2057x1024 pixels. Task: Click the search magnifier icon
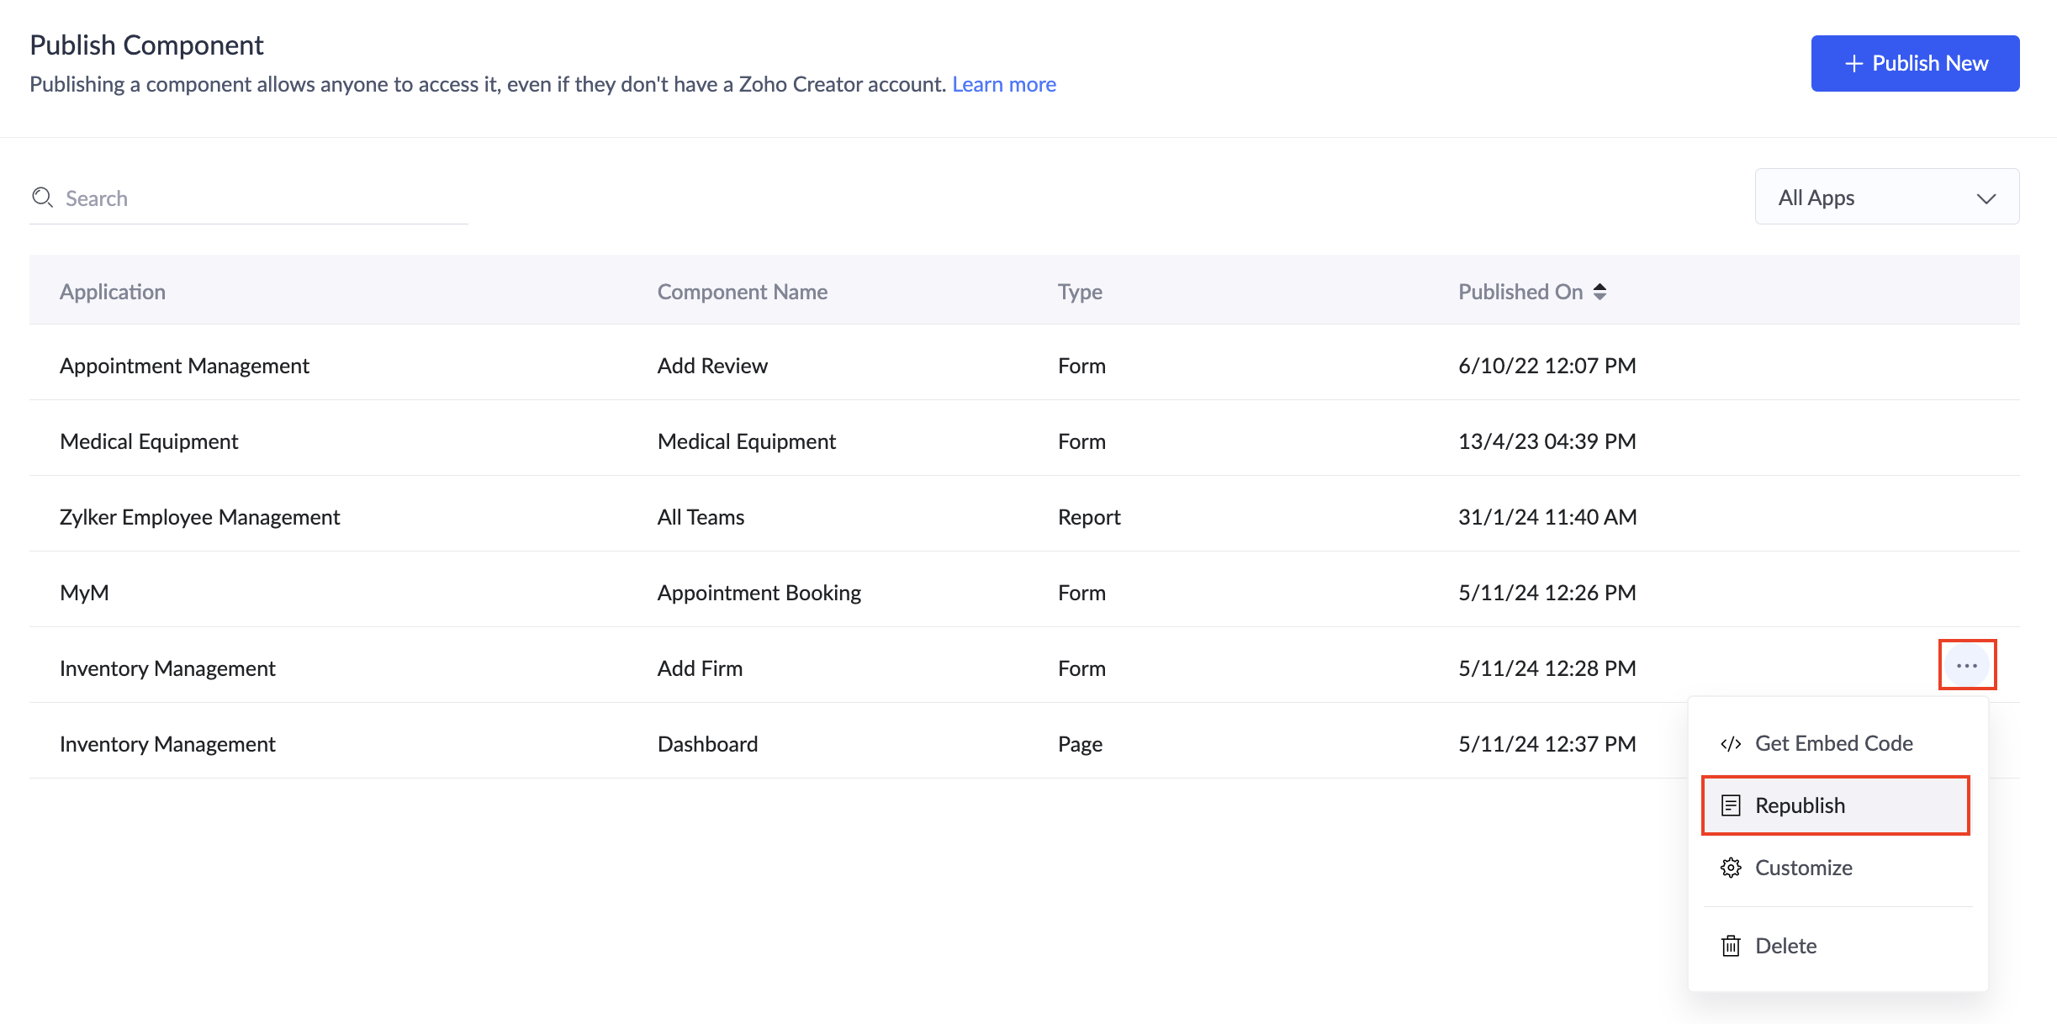pyautogui.click(x=42, y=198)
